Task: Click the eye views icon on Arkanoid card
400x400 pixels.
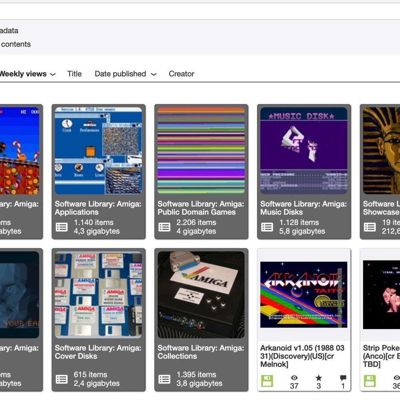Action: pyautogui.click(x=294, y=378)
